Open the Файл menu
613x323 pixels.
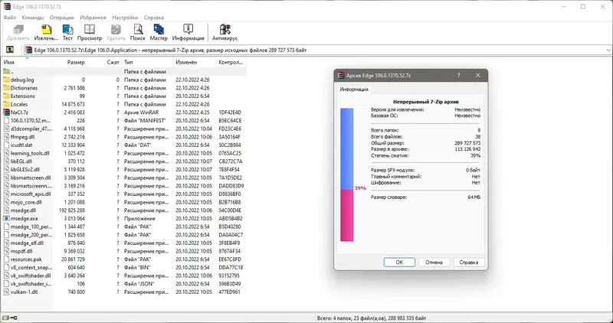point(10,18)
